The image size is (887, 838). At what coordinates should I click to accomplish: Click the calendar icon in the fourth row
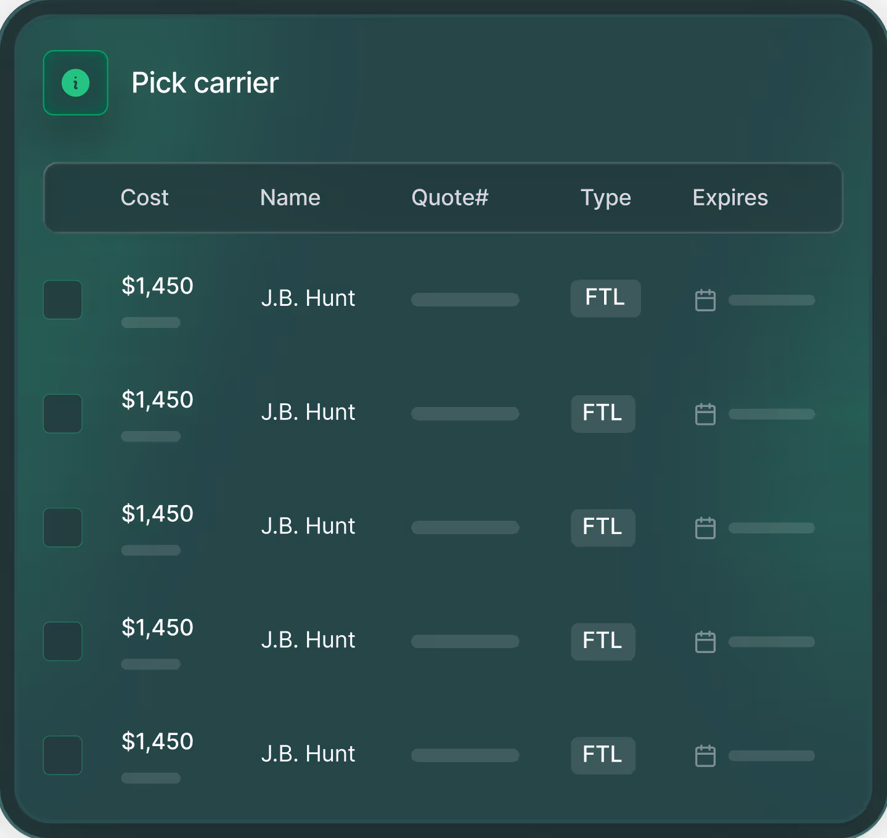click(x=705, y=641)
